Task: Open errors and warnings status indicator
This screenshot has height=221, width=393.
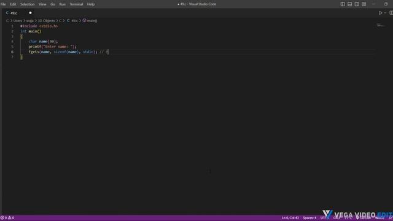Action: pos(7,218)
